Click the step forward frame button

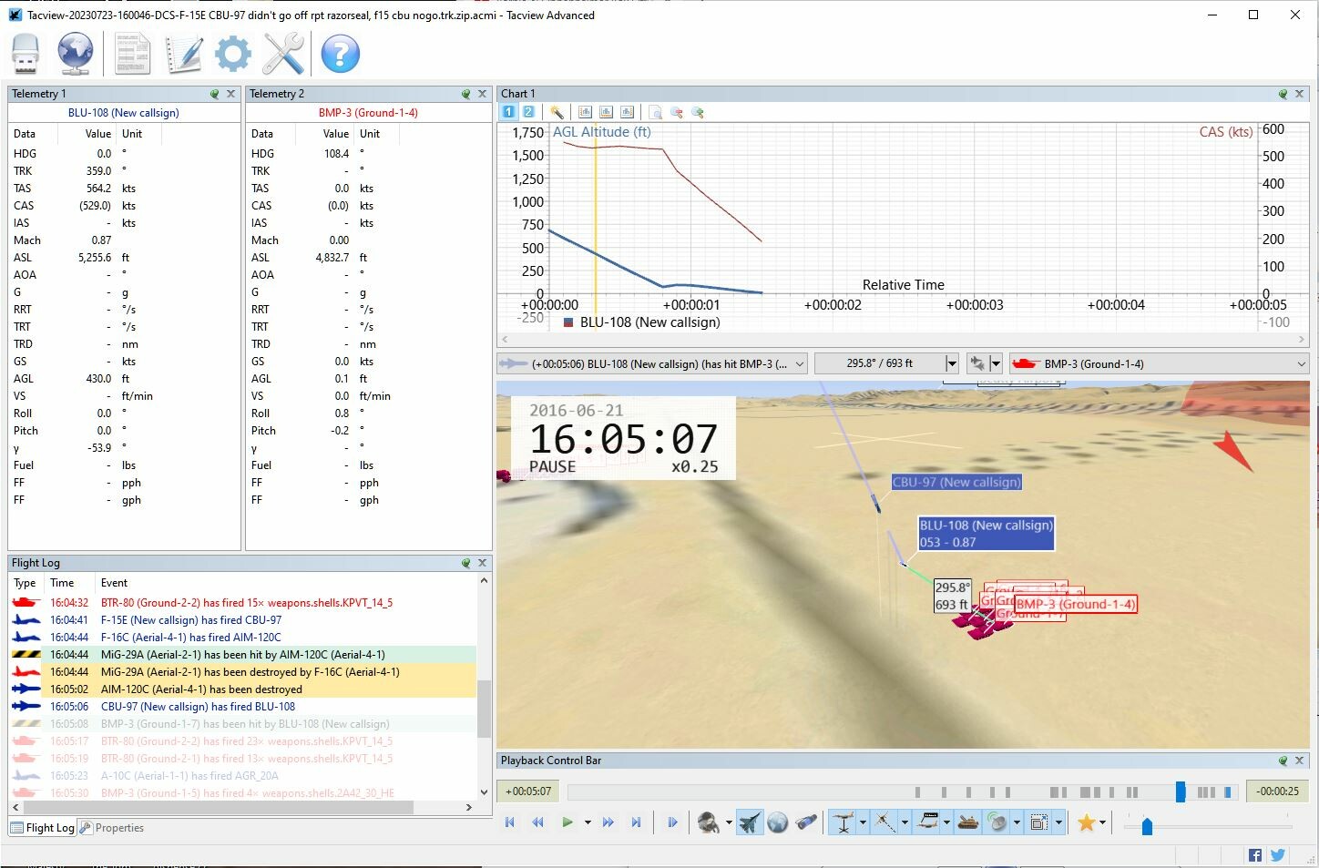click(x=672, y=822)
